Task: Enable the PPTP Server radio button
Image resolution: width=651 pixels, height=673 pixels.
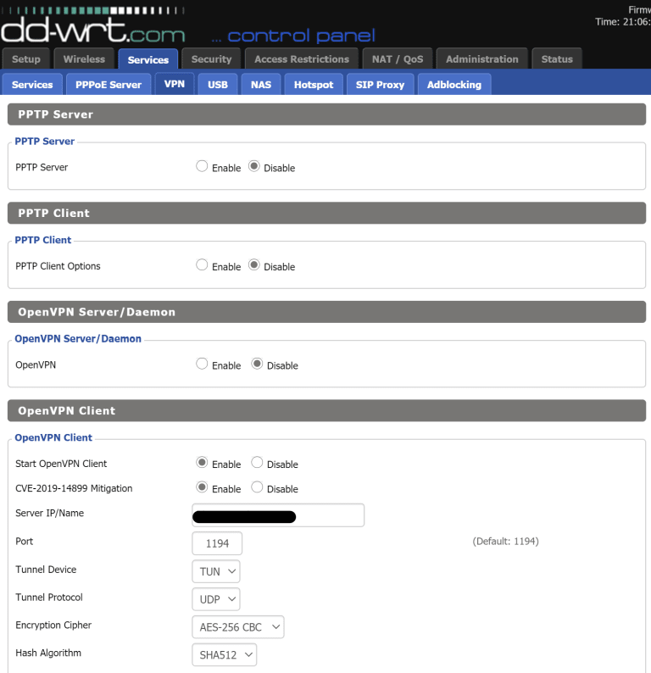Action: coord(202,166)
